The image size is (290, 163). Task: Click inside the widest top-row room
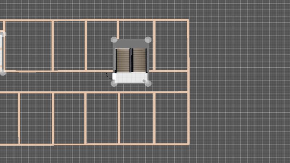pos(28,45)
